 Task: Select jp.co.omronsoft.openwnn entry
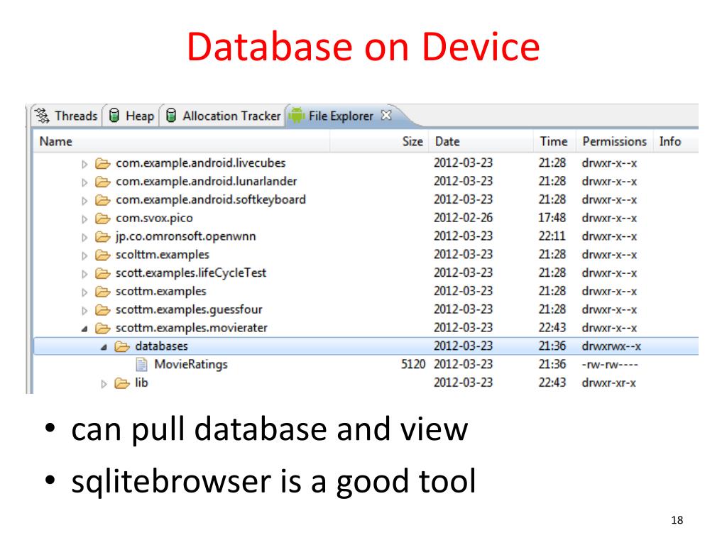[x=185, y=236]
